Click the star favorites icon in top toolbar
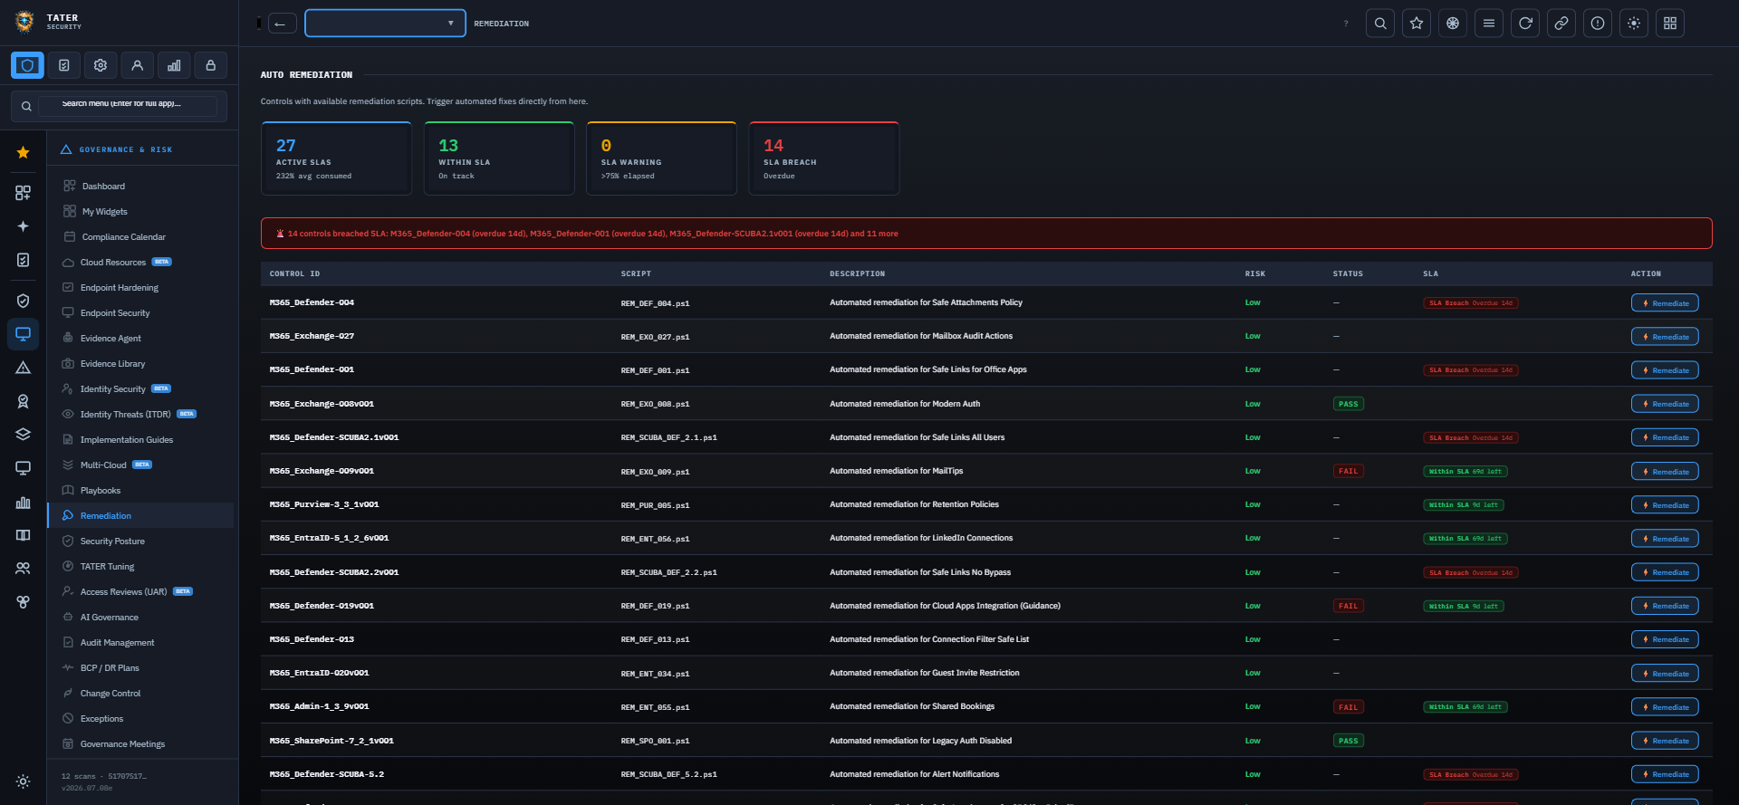 pos(1417,24)
